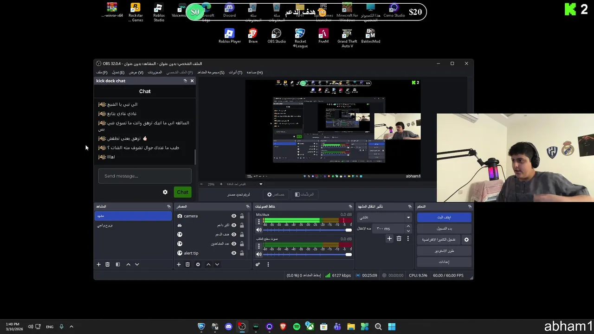This screenshot has height=334, width=594.
Task: Open the أدوات (T) menu
Action: (x=235, y=72)
